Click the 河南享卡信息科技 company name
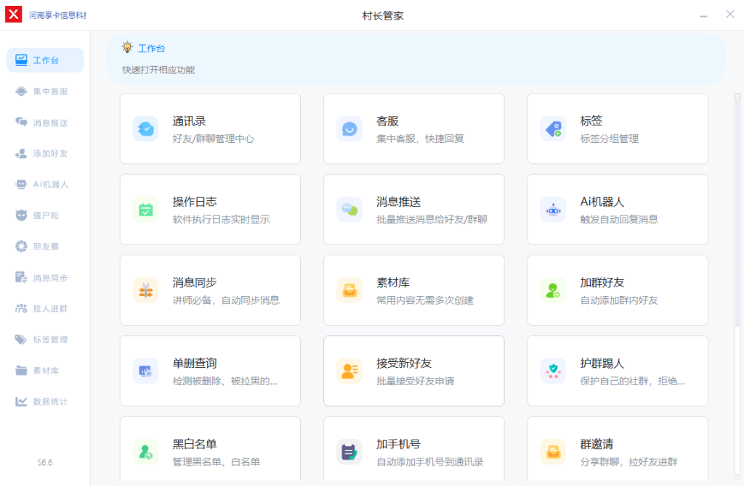 pyautogui.click(x=57, y=15)
